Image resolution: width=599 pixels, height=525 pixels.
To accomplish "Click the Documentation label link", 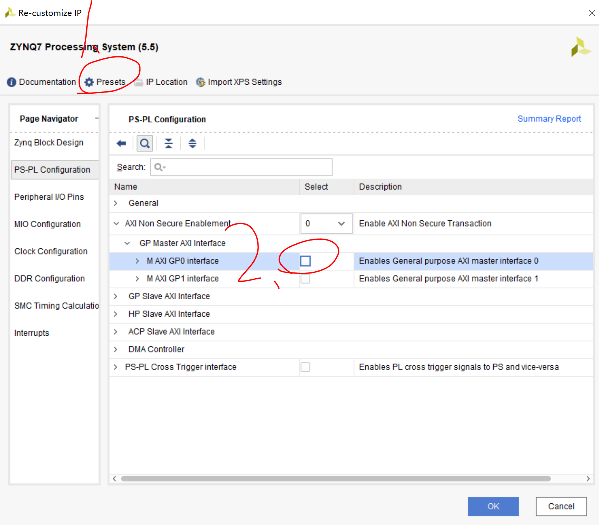I will pyautogui.click(x=47, y=82).
